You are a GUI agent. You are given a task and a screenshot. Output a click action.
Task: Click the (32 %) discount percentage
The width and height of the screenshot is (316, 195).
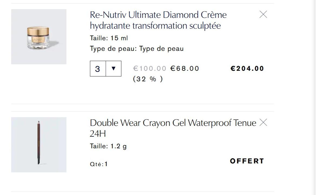tap(148, 79)
